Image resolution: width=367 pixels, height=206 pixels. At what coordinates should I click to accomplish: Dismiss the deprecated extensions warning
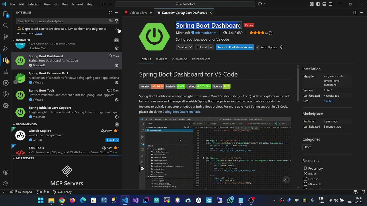(117, 29)
